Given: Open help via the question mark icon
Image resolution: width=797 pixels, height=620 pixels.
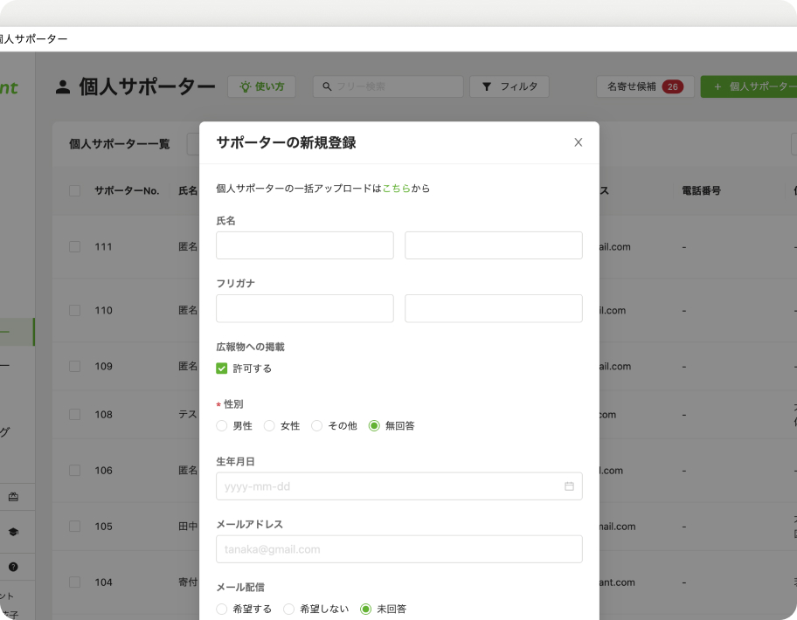Looking at the screenshot, I should tap(13, 567).
